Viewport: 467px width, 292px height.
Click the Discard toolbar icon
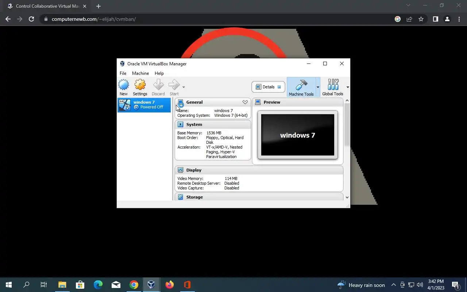coord(158,85)
